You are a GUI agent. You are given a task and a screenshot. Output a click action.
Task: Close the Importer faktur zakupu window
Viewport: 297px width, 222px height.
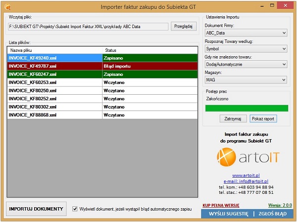tap(286, 5)
